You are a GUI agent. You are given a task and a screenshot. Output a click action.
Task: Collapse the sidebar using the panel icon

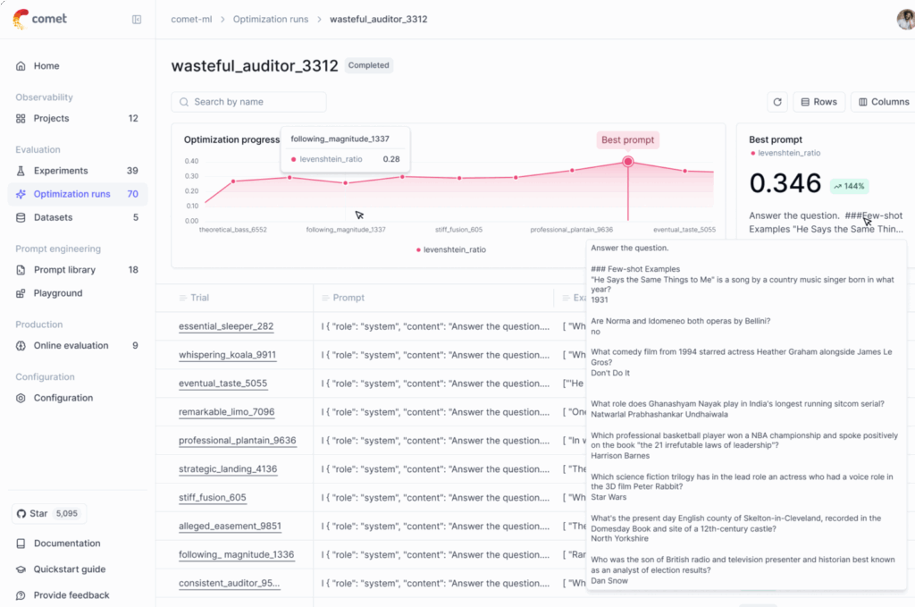137,20
